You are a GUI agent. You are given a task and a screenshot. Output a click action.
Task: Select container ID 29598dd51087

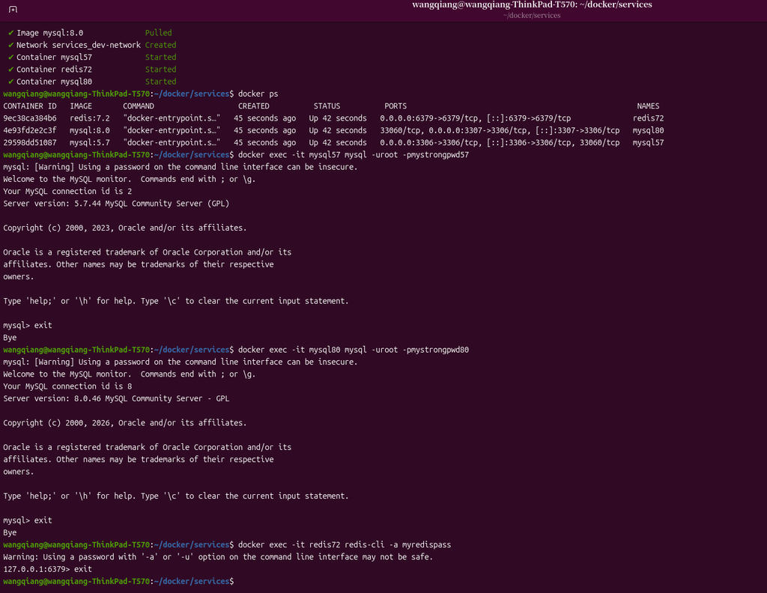[x=30, y=143]
